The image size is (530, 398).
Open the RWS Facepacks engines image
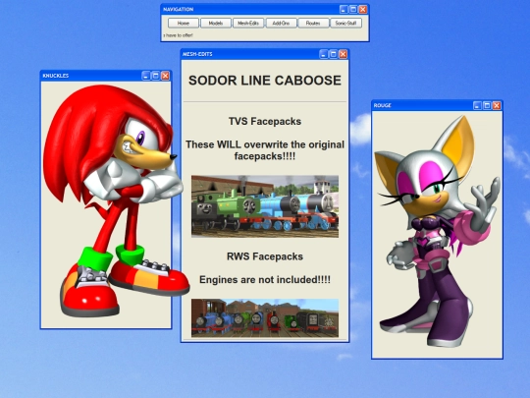(265, 317)
